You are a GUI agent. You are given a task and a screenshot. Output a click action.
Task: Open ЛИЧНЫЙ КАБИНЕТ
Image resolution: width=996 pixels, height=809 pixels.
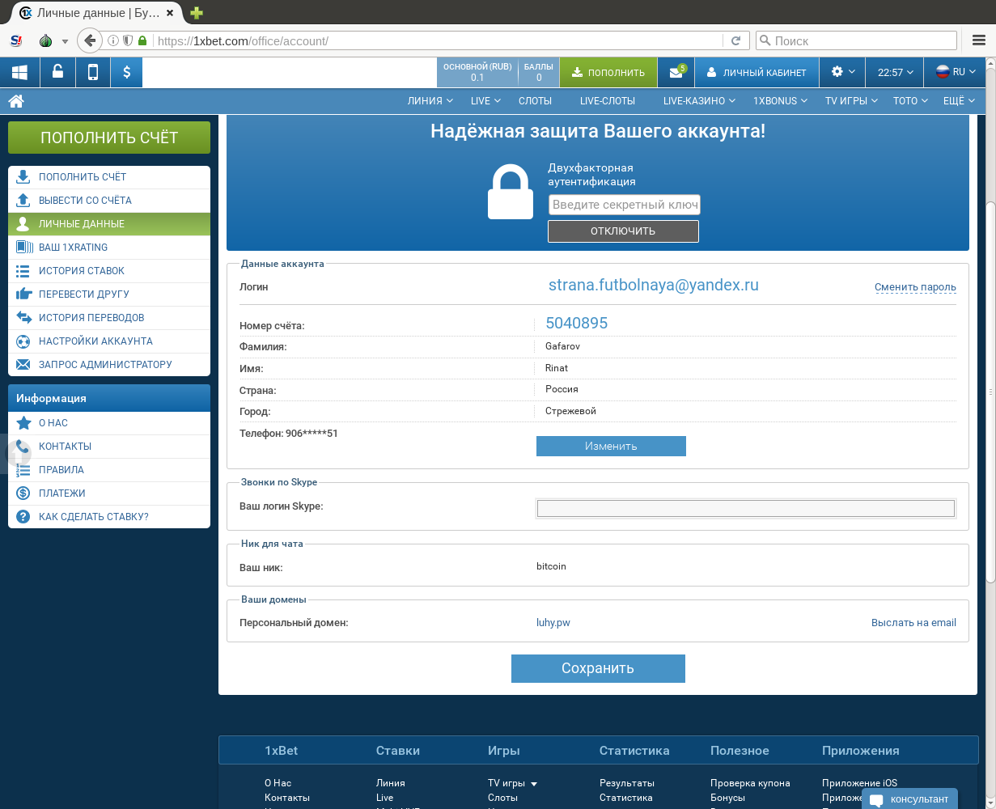pyautogui.click(x=757, y=72)
